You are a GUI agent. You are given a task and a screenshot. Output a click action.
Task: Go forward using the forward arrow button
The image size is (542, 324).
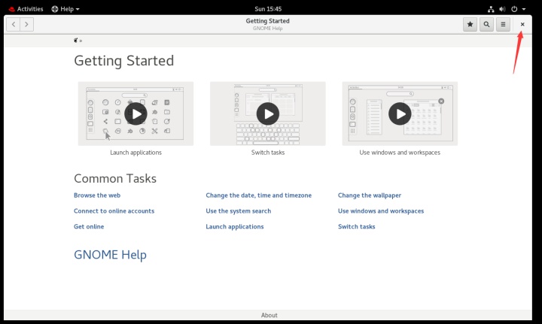click(x=26, y=24)
